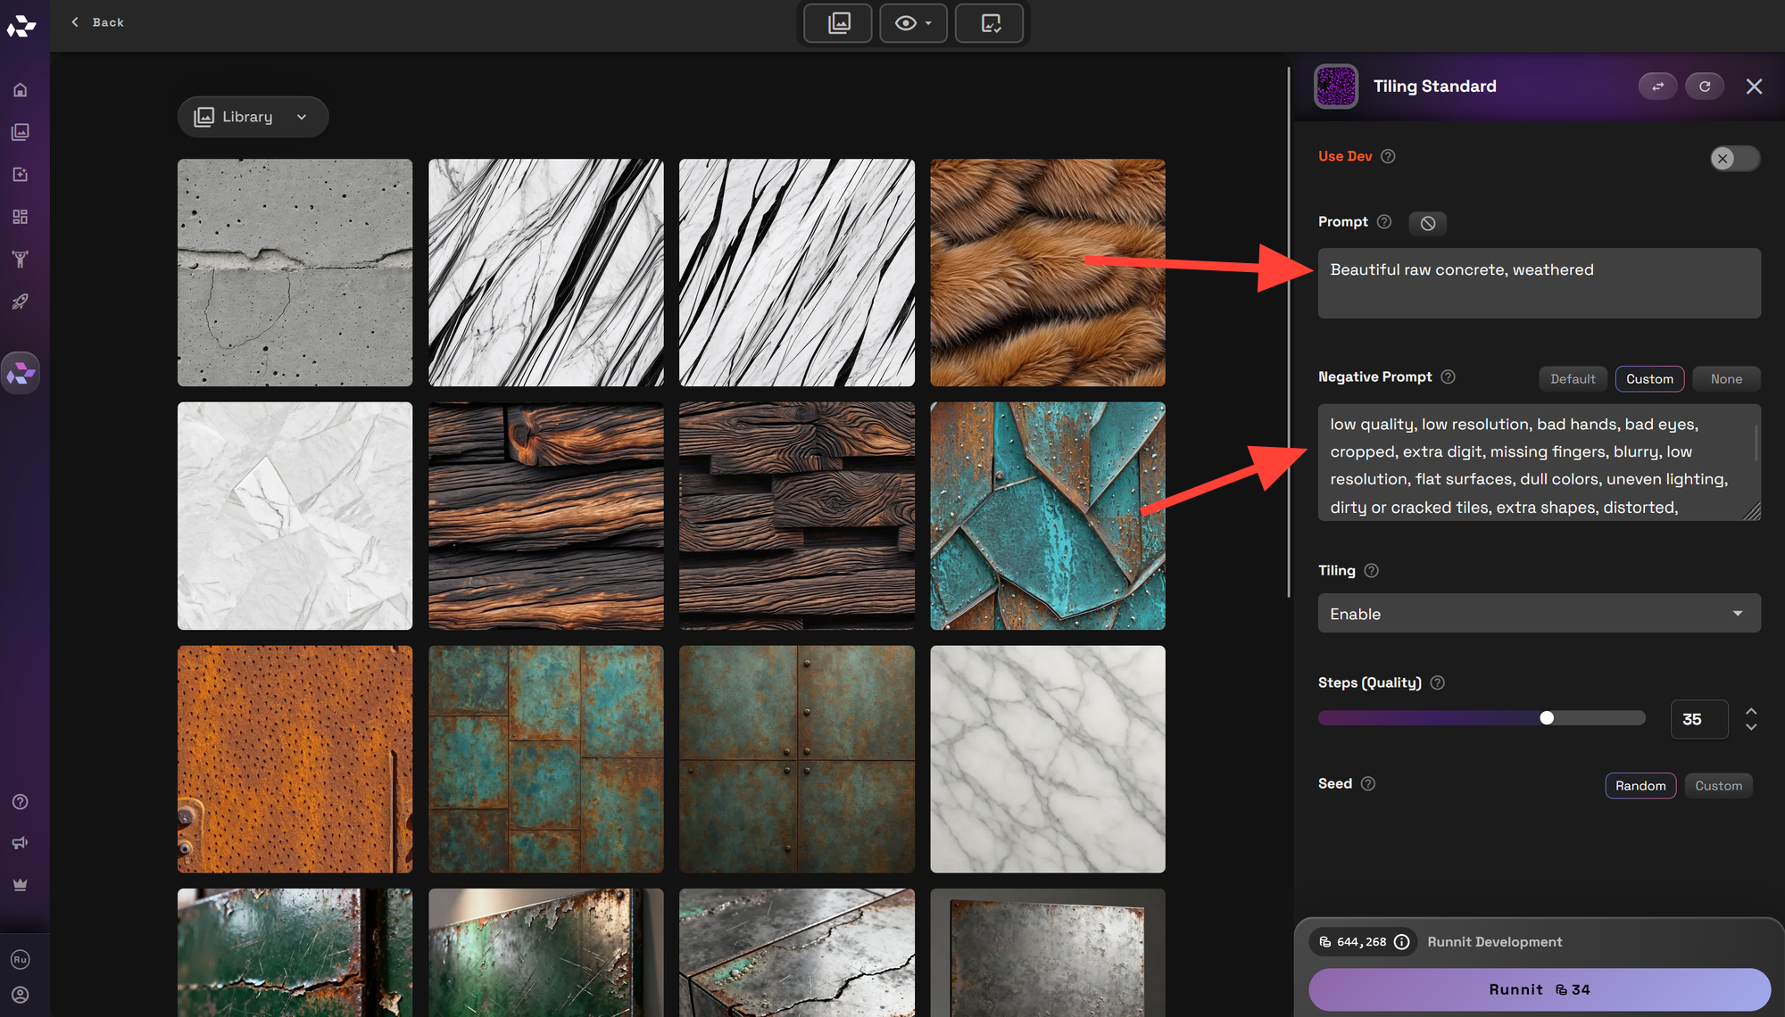Switch negative prompt to Default

(1572, 379)
